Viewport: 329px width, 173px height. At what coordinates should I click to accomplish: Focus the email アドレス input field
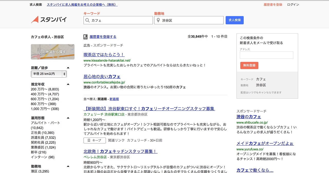click(266, 55)
